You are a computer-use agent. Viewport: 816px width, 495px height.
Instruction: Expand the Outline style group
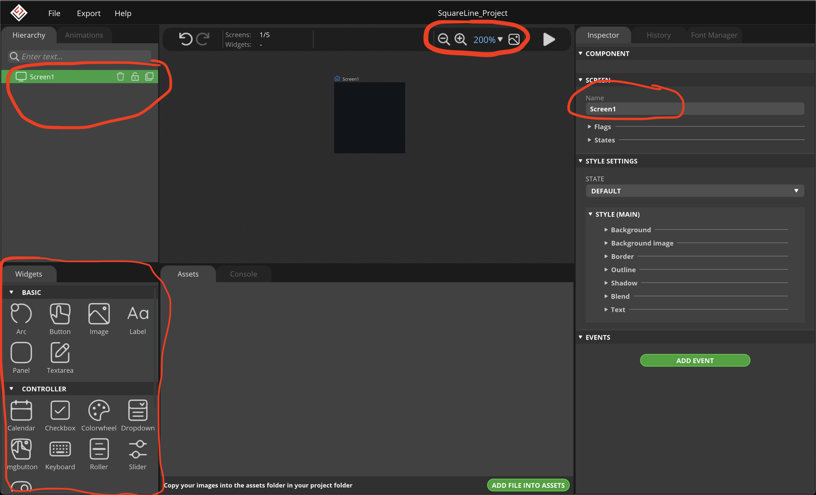tap(605, 270)
